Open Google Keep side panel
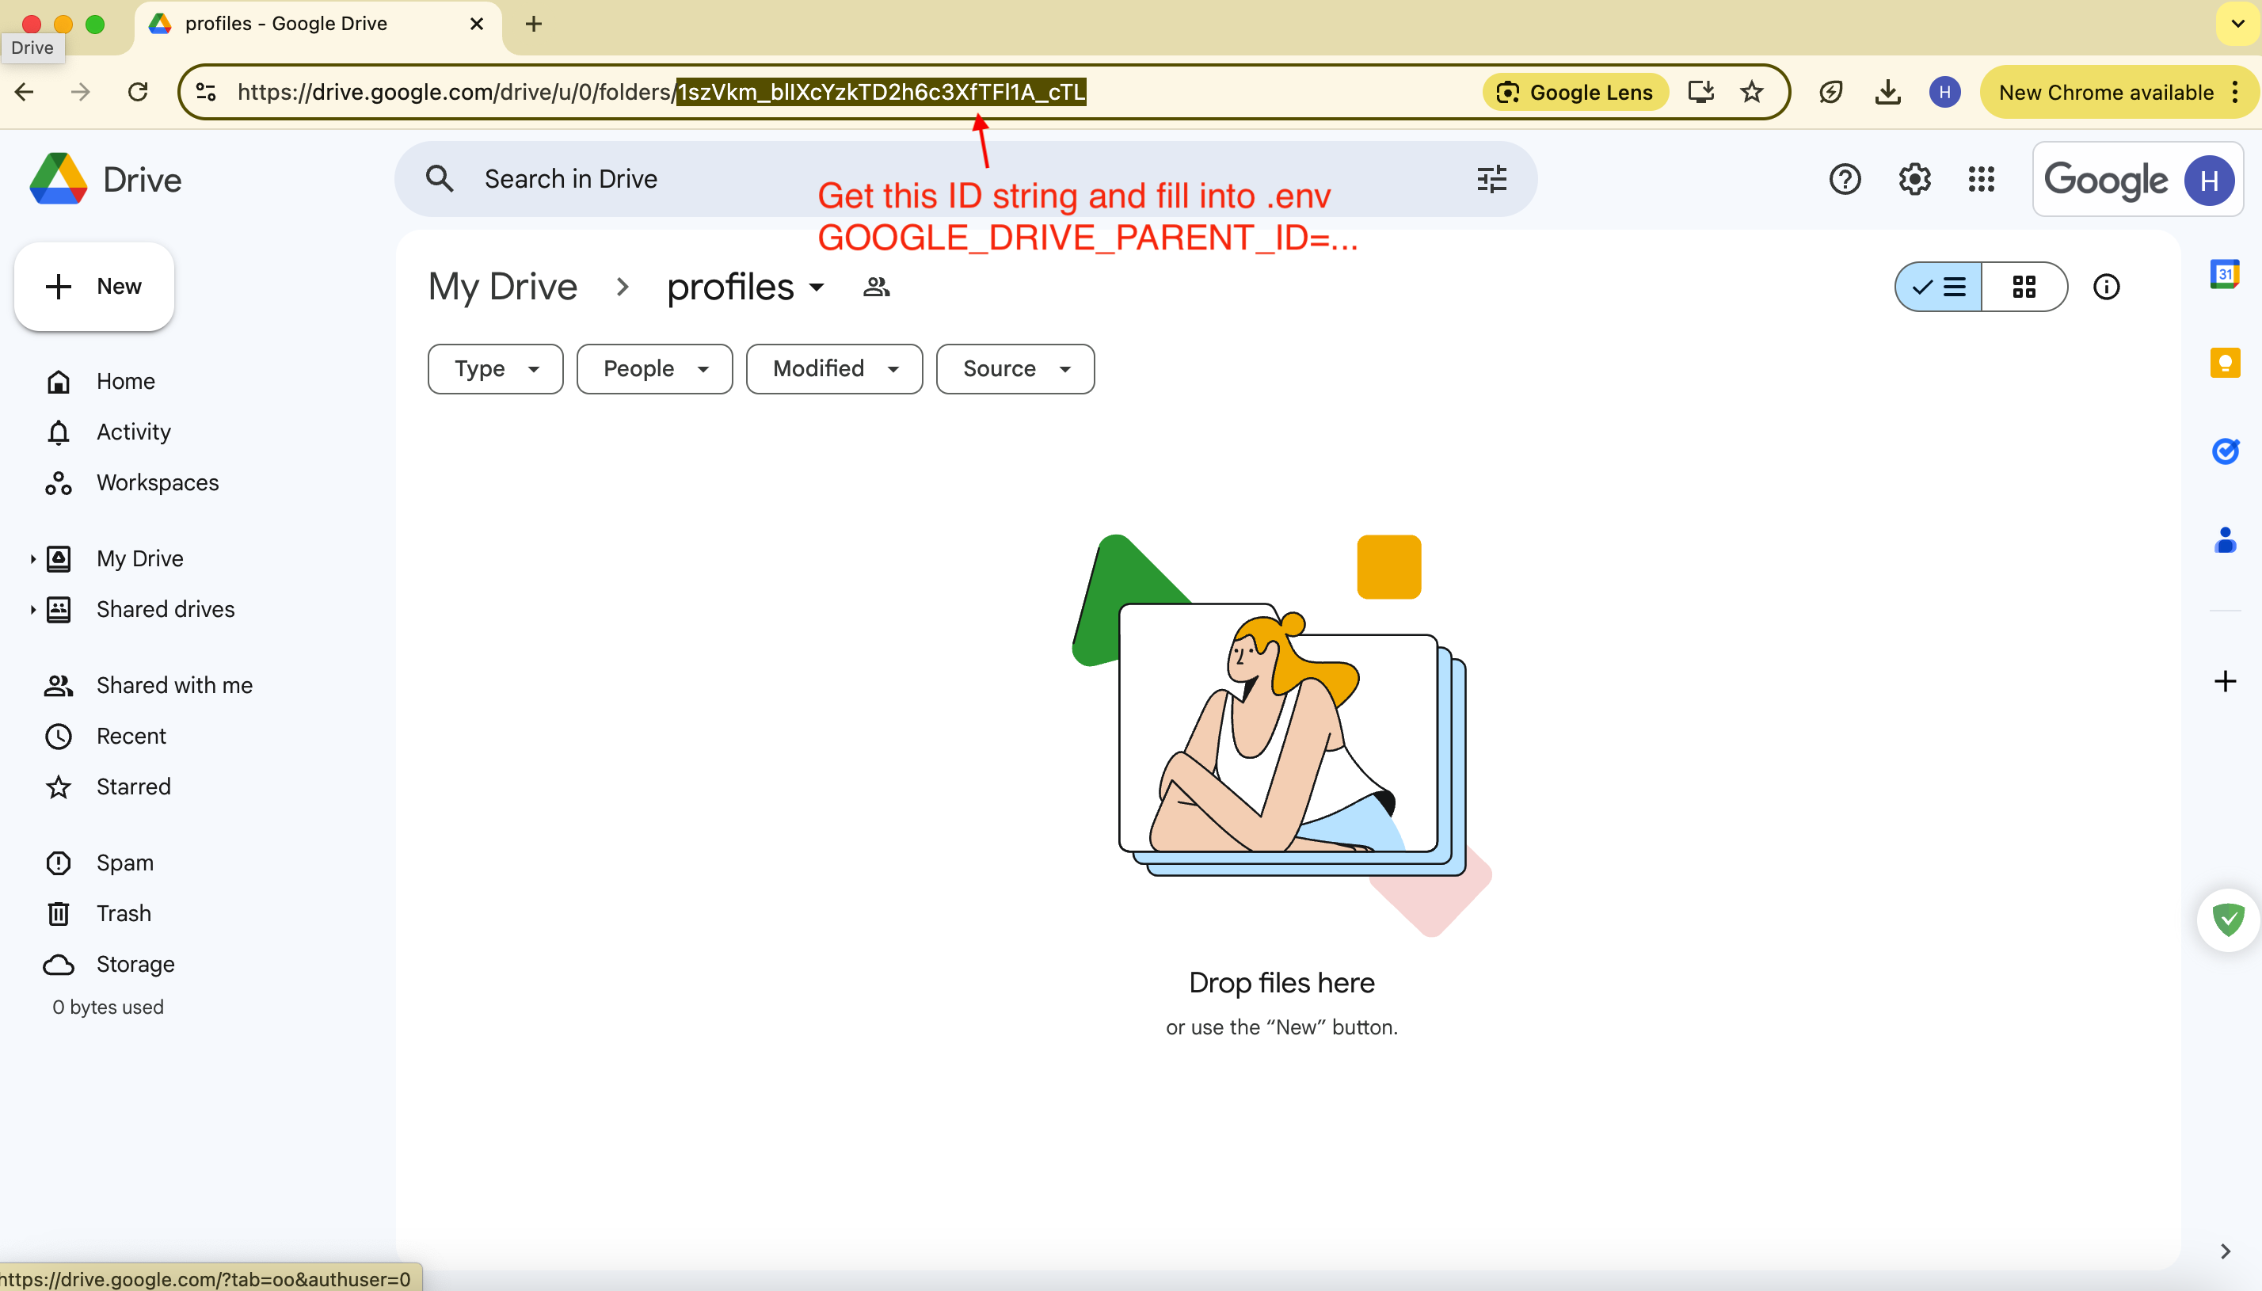The width and height of the screenshot is (2262, 1291). click(2224, 363)
